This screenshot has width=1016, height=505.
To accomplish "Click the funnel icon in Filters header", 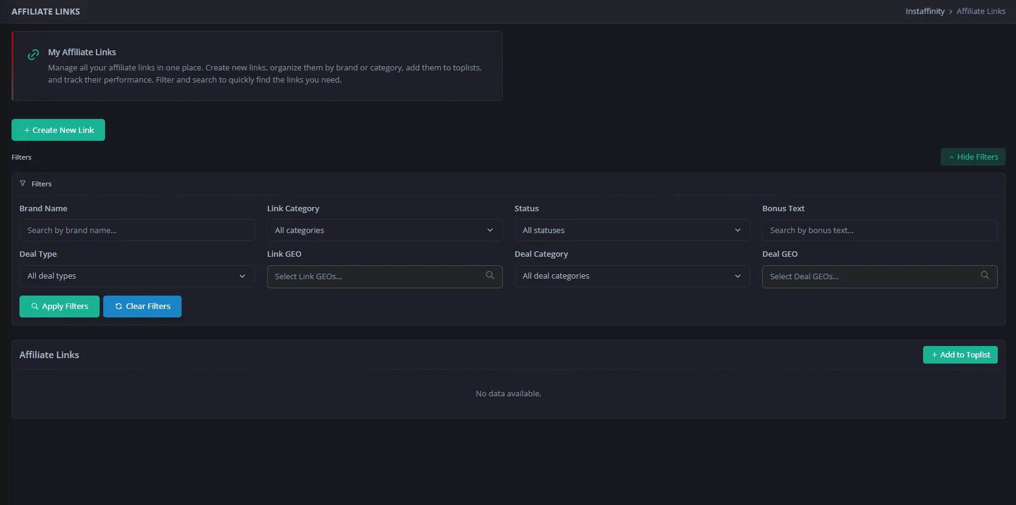I will tap(23, 183).
